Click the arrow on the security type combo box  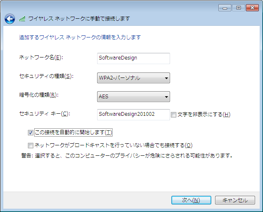166,78
